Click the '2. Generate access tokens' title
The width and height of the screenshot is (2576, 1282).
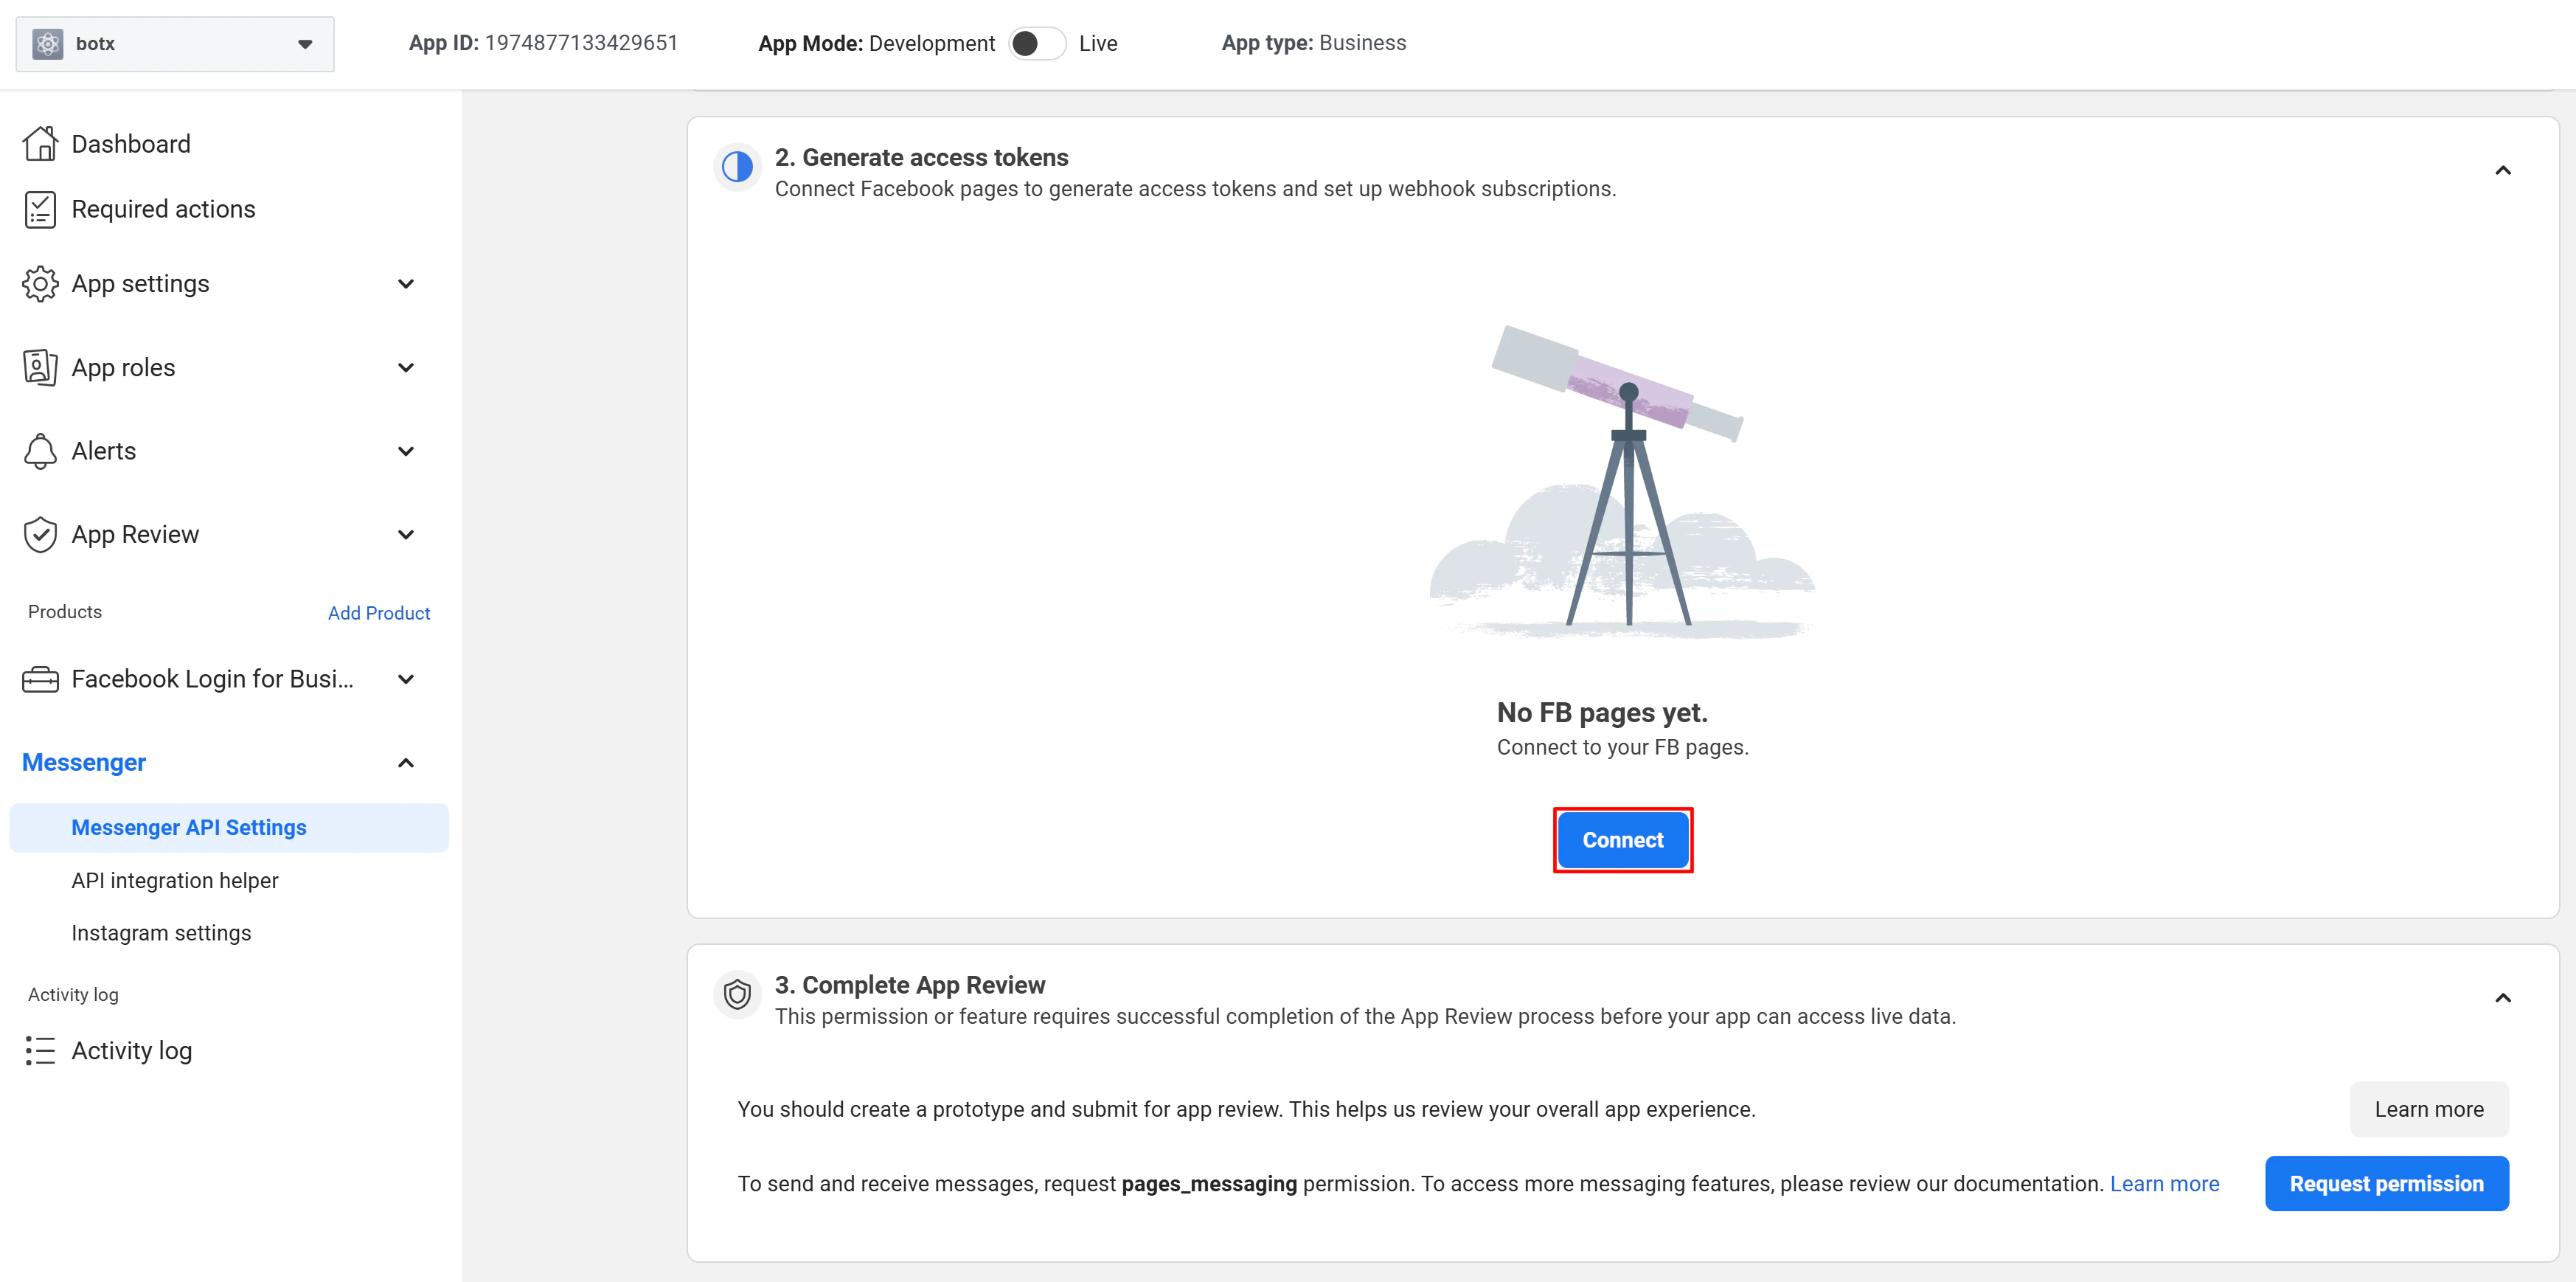click(x=921, y=158)
